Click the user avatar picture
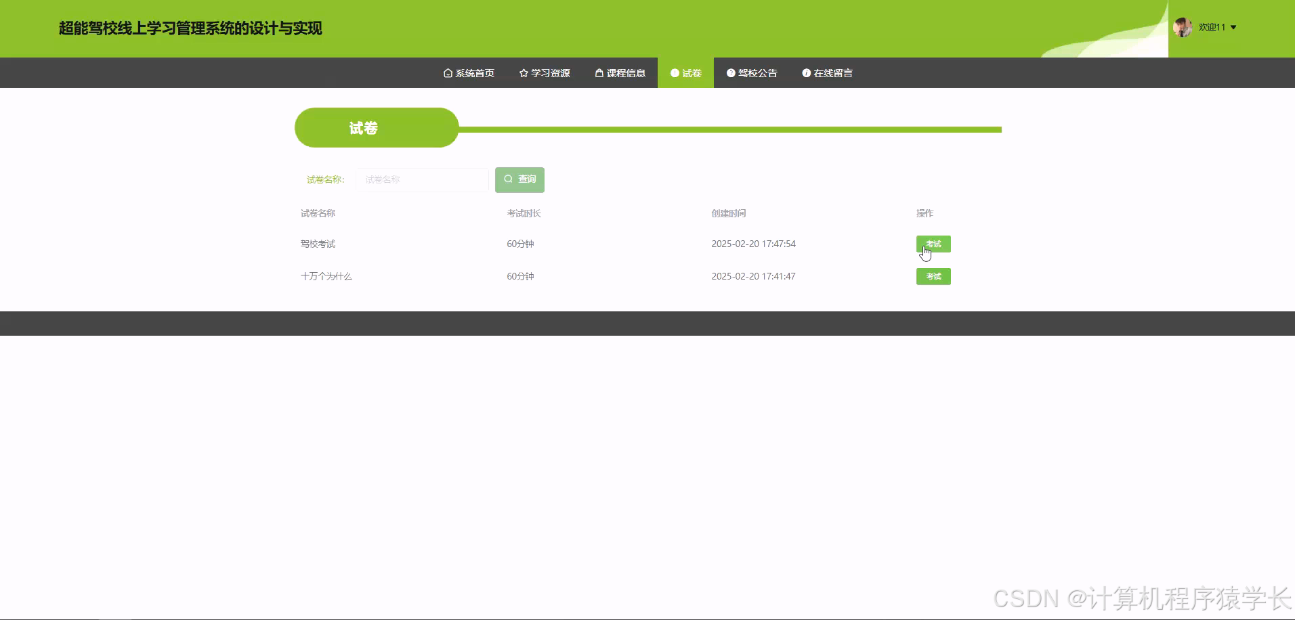 1183,27
